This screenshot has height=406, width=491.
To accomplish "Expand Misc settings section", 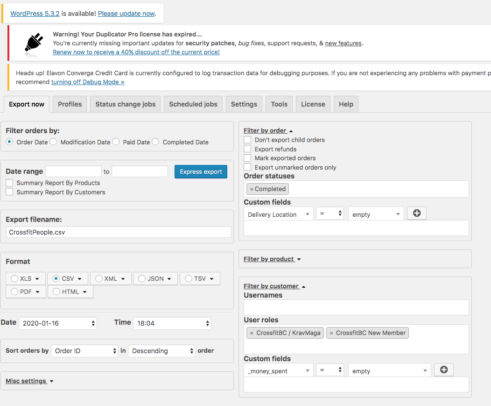I will 29,381.
